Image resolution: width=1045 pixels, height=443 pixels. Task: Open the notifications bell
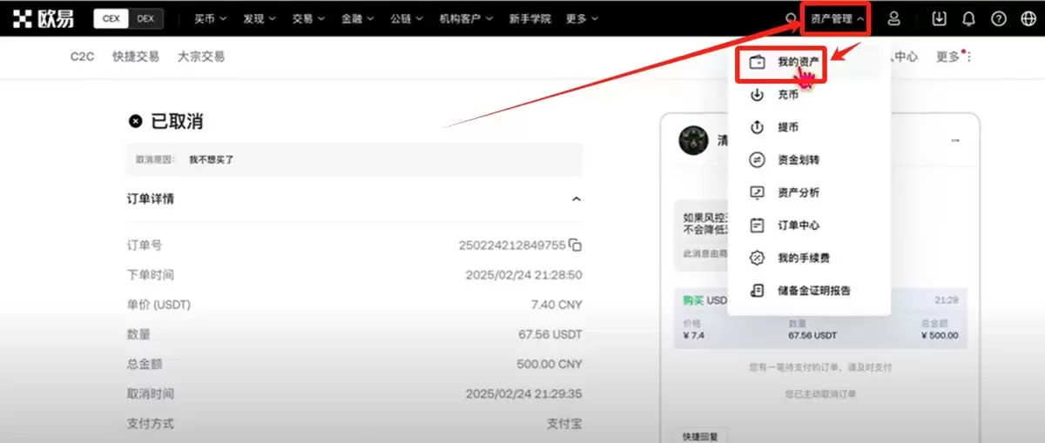pos(968,18)
